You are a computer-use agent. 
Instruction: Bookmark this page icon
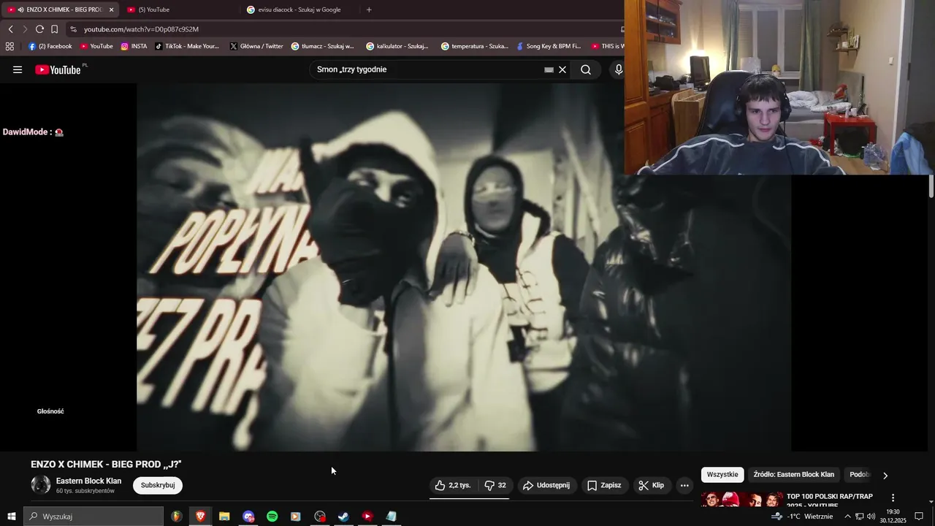[54, 29]
